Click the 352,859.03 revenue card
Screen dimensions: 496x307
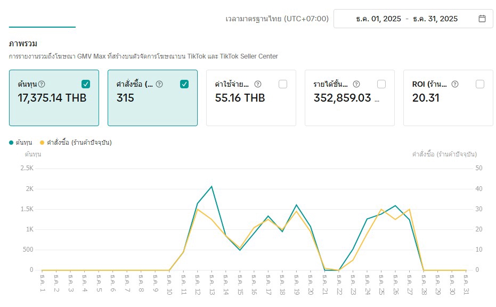[349, 98]
